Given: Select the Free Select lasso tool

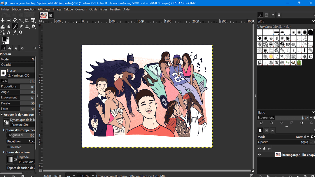Looking at the screenshot, I should (x=15, y=20).
